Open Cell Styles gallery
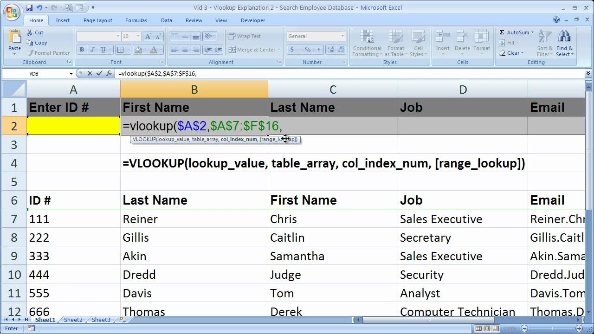The width and height of the screenshot is (594, 334). 418,44
